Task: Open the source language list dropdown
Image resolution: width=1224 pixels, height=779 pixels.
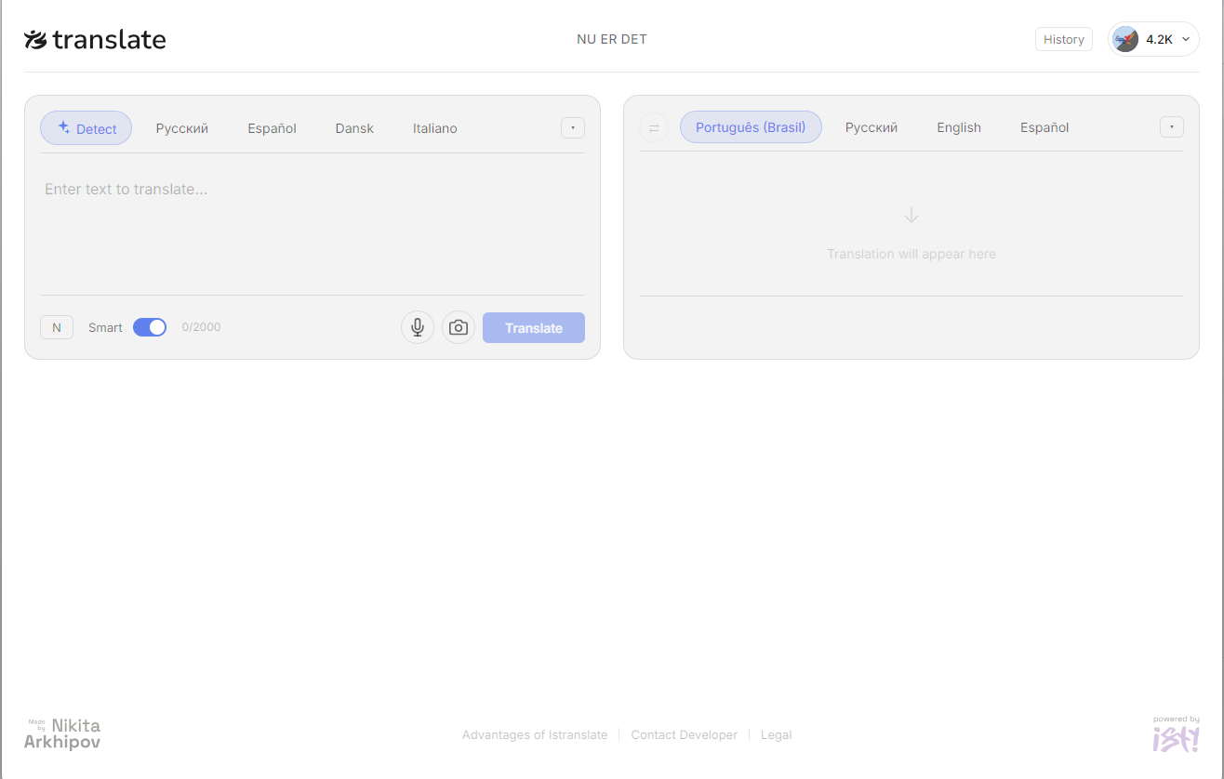Action: point(572,127)
